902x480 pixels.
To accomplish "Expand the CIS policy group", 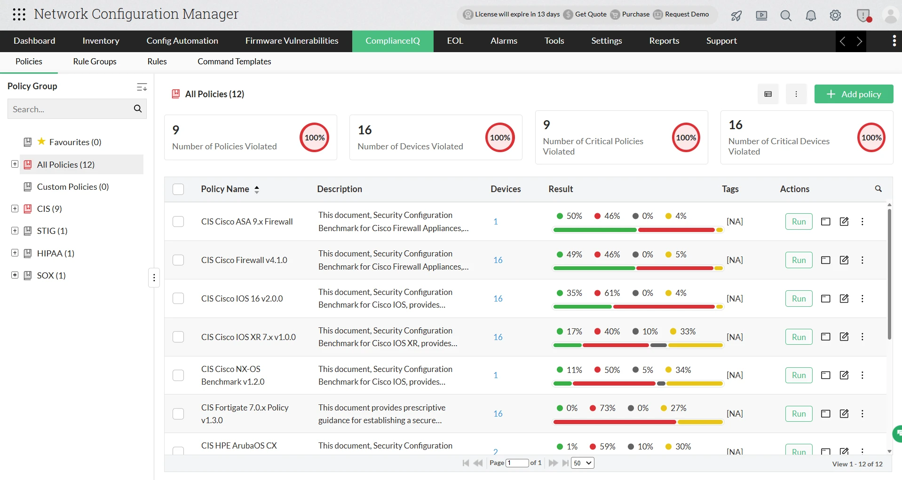I will 15,209.
